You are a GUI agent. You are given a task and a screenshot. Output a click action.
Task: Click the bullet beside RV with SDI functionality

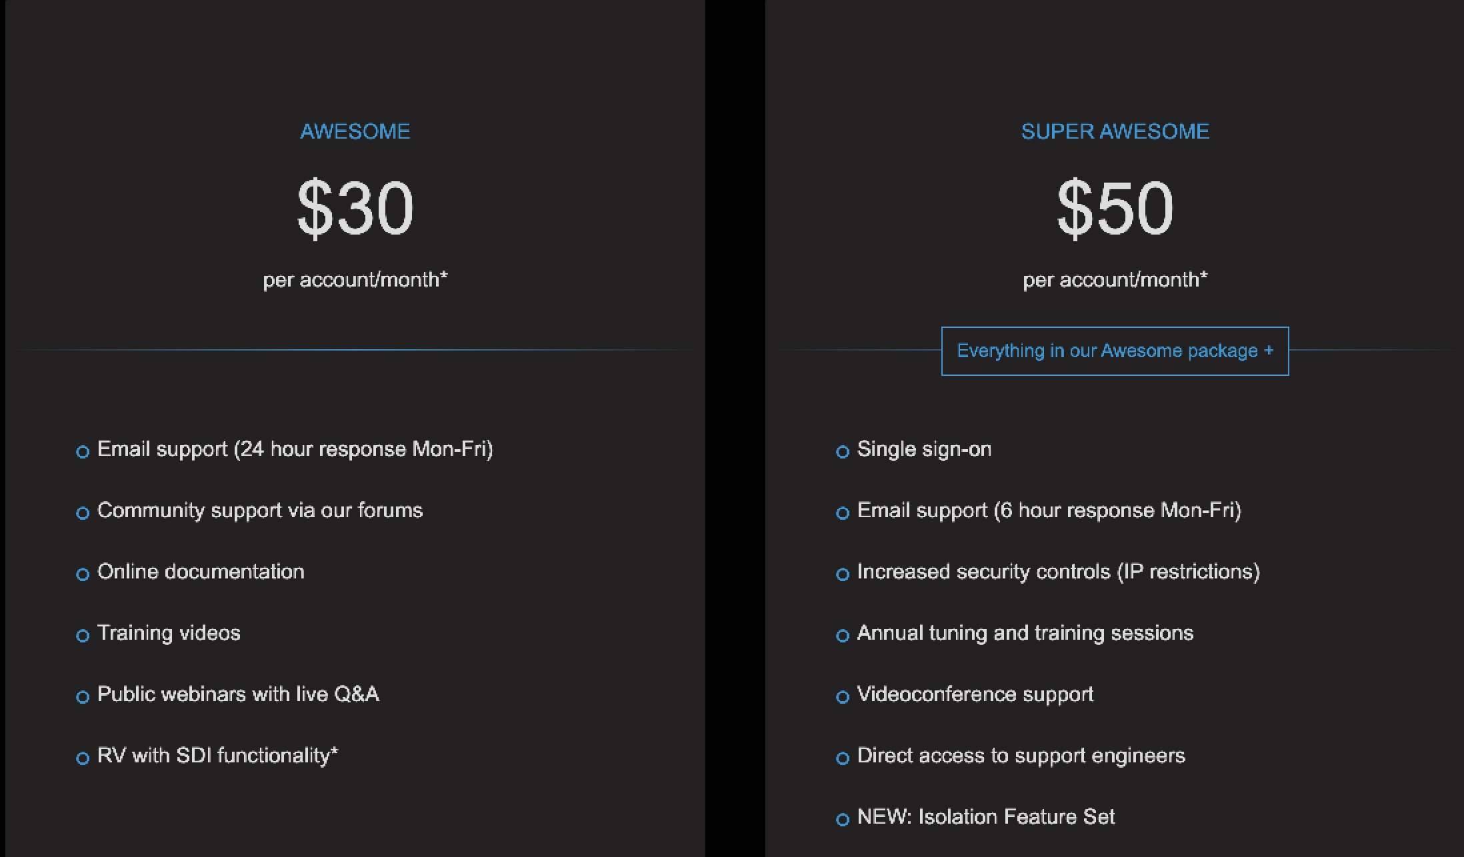coord(83,758)
